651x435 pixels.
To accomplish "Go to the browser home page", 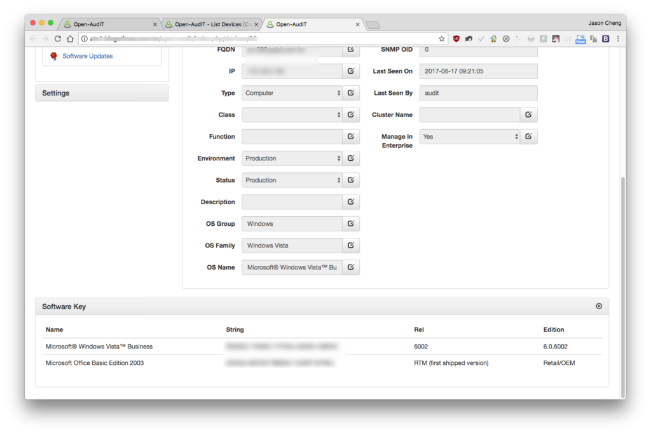I will coord(70,39).
